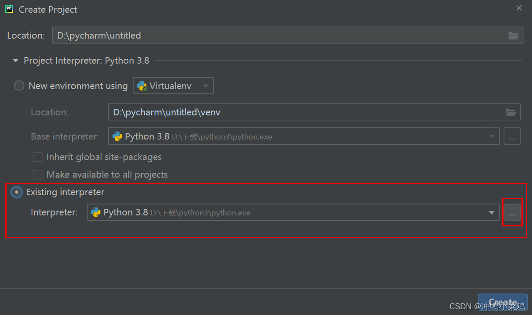
Task: Click the Python icon in Interpreter combo box
Action: [x=96, y=213]
